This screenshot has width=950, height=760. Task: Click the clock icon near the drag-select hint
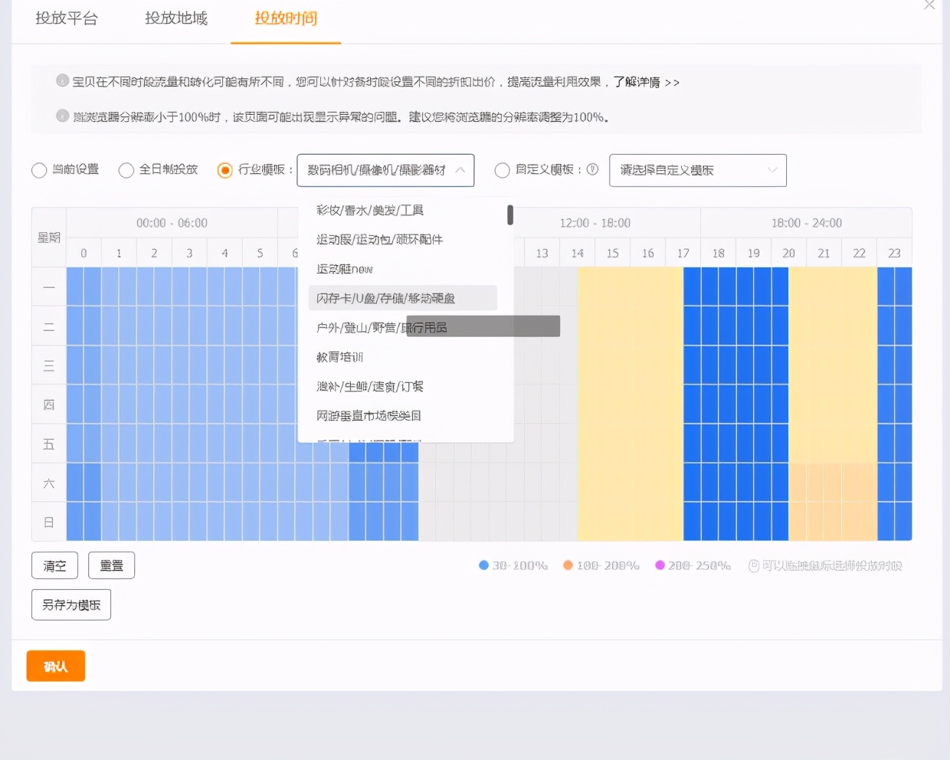[754, 565]
